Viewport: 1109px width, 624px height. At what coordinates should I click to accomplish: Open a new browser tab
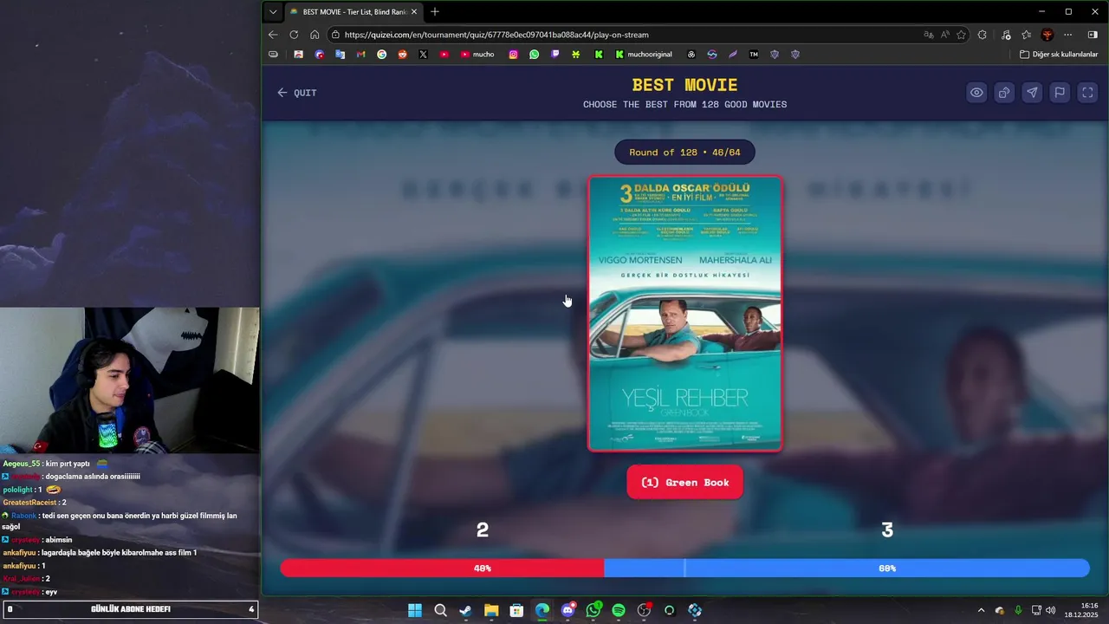pos(435,11)
